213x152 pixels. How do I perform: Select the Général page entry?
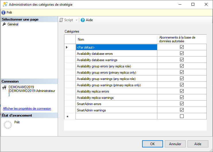click(13, 24)
